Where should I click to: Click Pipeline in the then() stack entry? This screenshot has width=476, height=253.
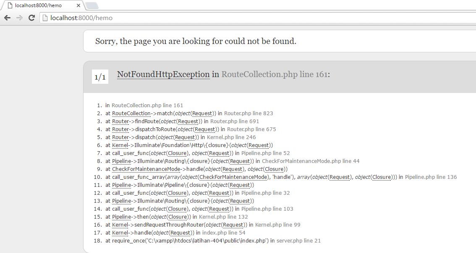coord(121,217)
